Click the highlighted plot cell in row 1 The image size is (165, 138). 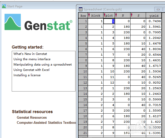point(109,21)
